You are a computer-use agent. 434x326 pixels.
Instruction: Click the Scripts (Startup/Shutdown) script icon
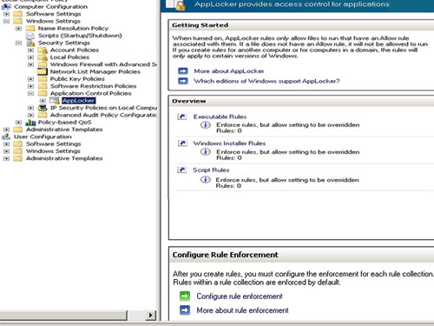[x=30, y=36]
